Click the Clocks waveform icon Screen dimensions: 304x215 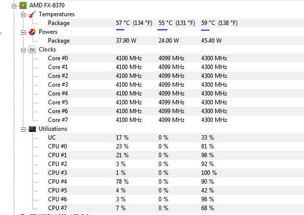tap(32, 49)
